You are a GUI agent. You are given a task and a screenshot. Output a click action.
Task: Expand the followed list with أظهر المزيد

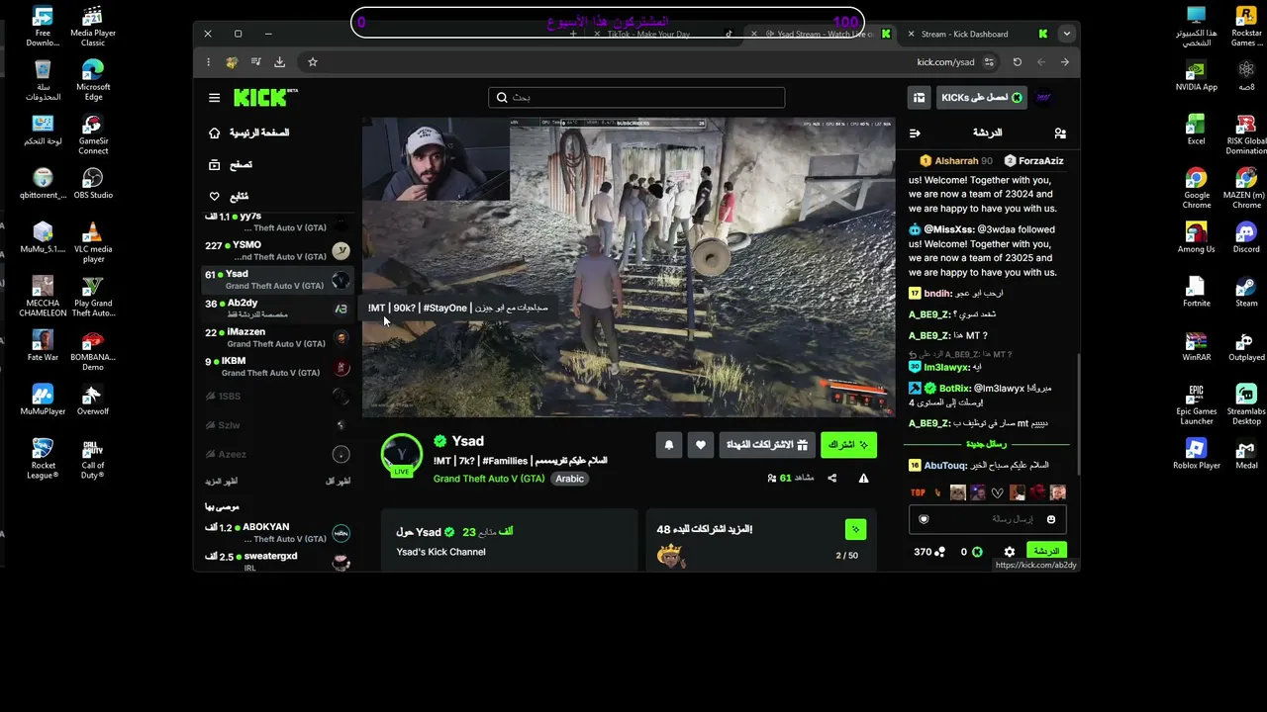[222, 482]
